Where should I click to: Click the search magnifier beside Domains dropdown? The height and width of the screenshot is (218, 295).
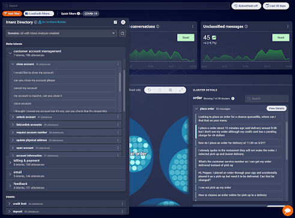coord(123,34)
